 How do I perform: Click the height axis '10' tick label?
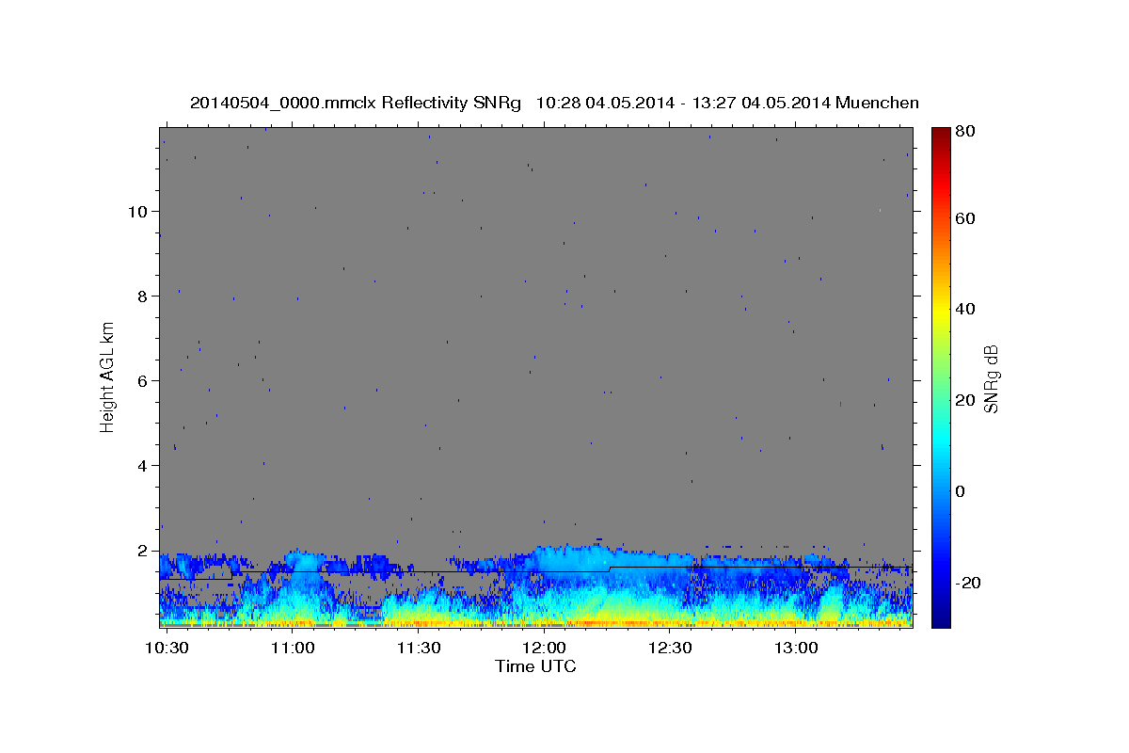coord(137,211)
